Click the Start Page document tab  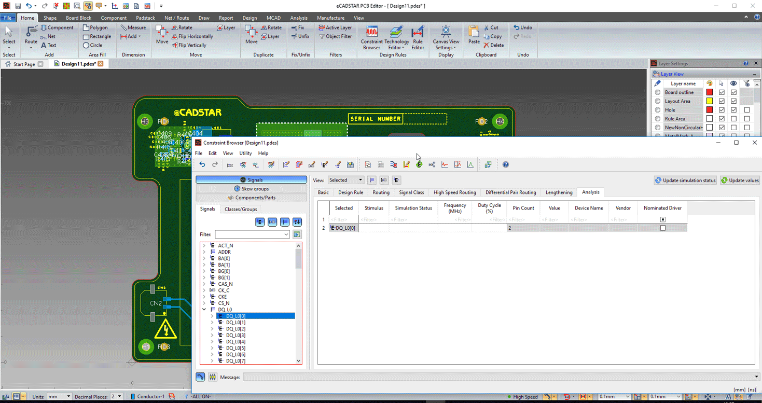click(24, 64)
